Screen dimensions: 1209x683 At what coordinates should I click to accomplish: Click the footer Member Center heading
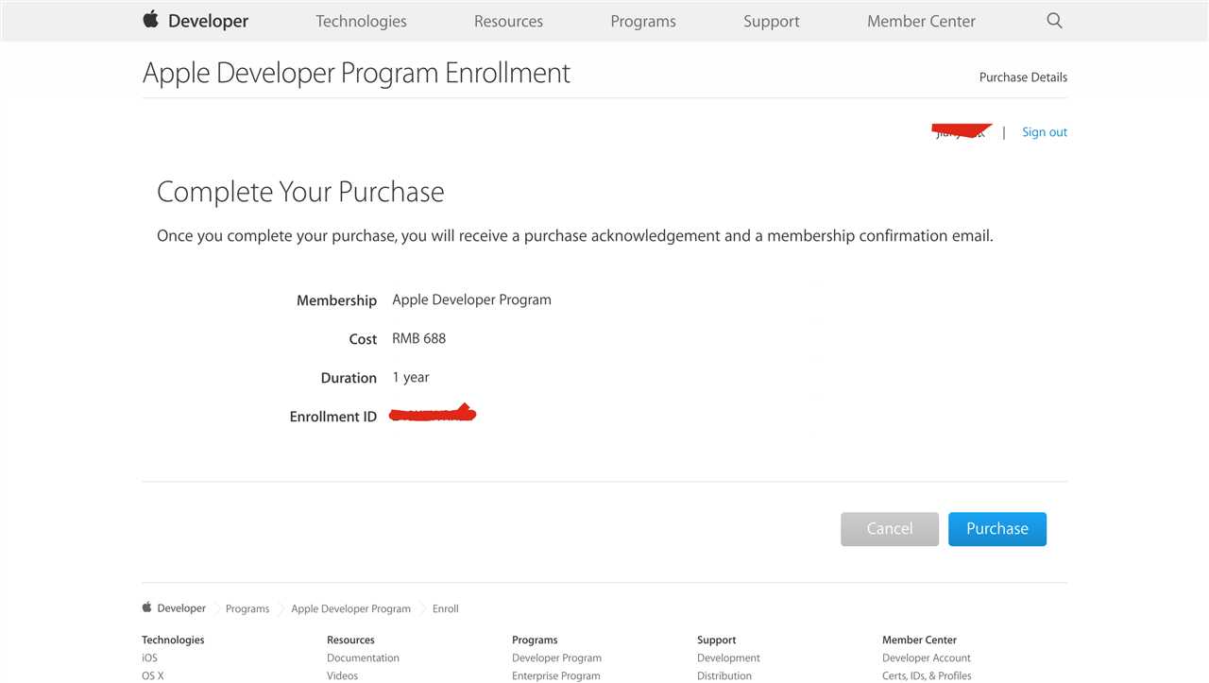919,640
